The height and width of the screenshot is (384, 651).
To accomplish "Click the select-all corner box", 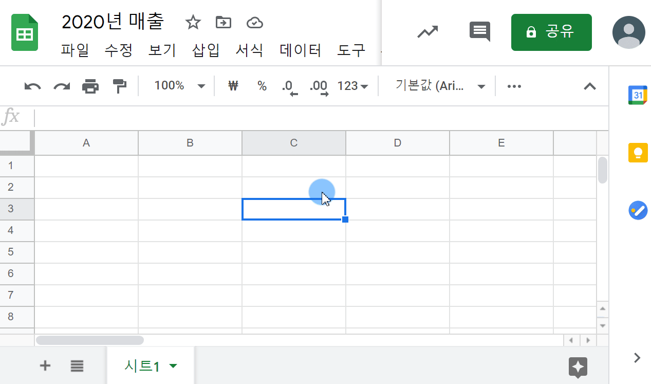I will (x=16, y=142).
